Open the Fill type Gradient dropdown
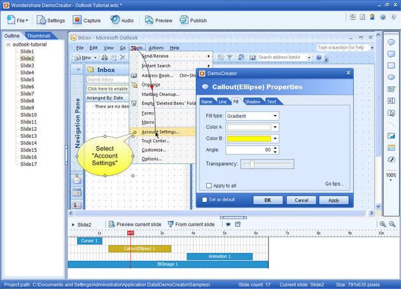The height and width of the screenshot is (289, 401). (x=252, y=116)
